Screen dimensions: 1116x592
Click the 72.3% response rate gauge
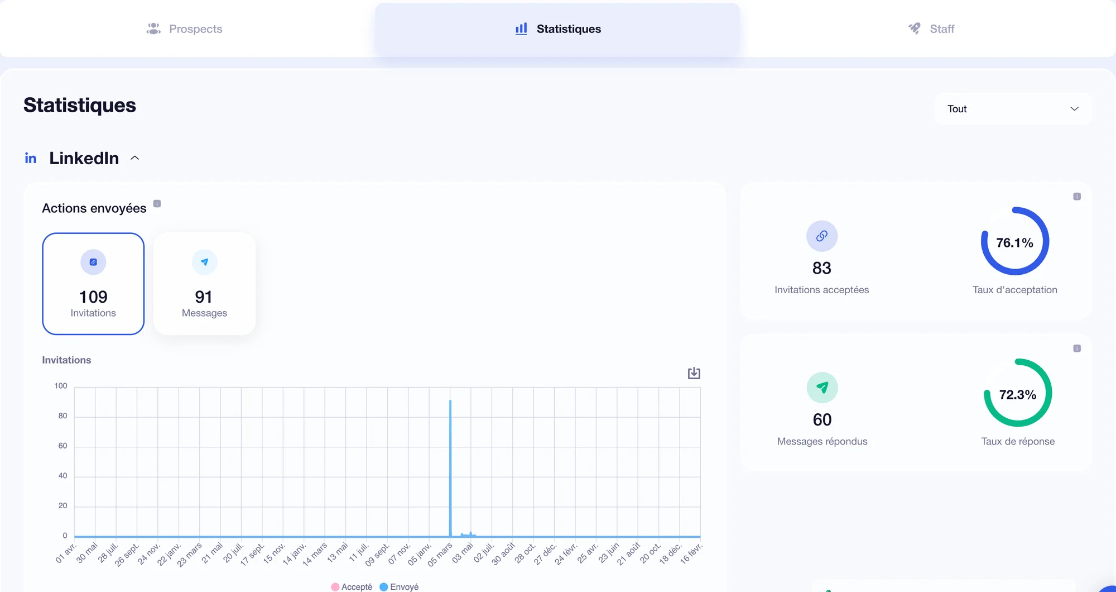click(x=1018, y=393)
